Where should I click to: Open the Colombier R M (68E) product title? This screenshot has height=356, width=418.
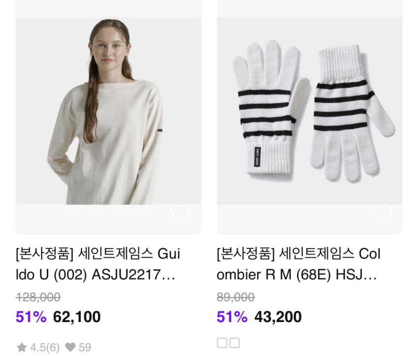tap(299, 264)
